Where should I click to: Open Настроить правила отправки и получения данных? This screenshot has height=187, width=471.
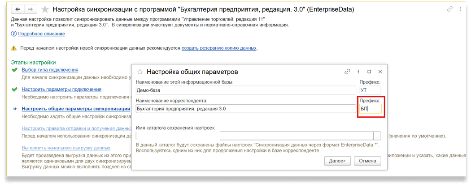77,128
